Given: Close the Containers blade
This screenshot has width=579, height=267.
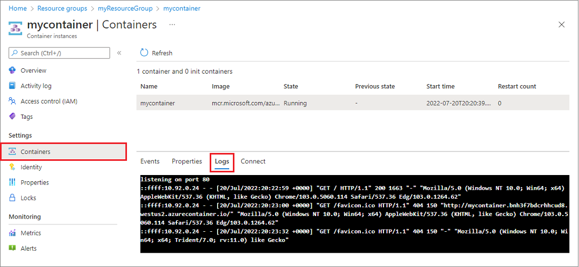Looking at the screenshot, I should click(x=562, y=25).
